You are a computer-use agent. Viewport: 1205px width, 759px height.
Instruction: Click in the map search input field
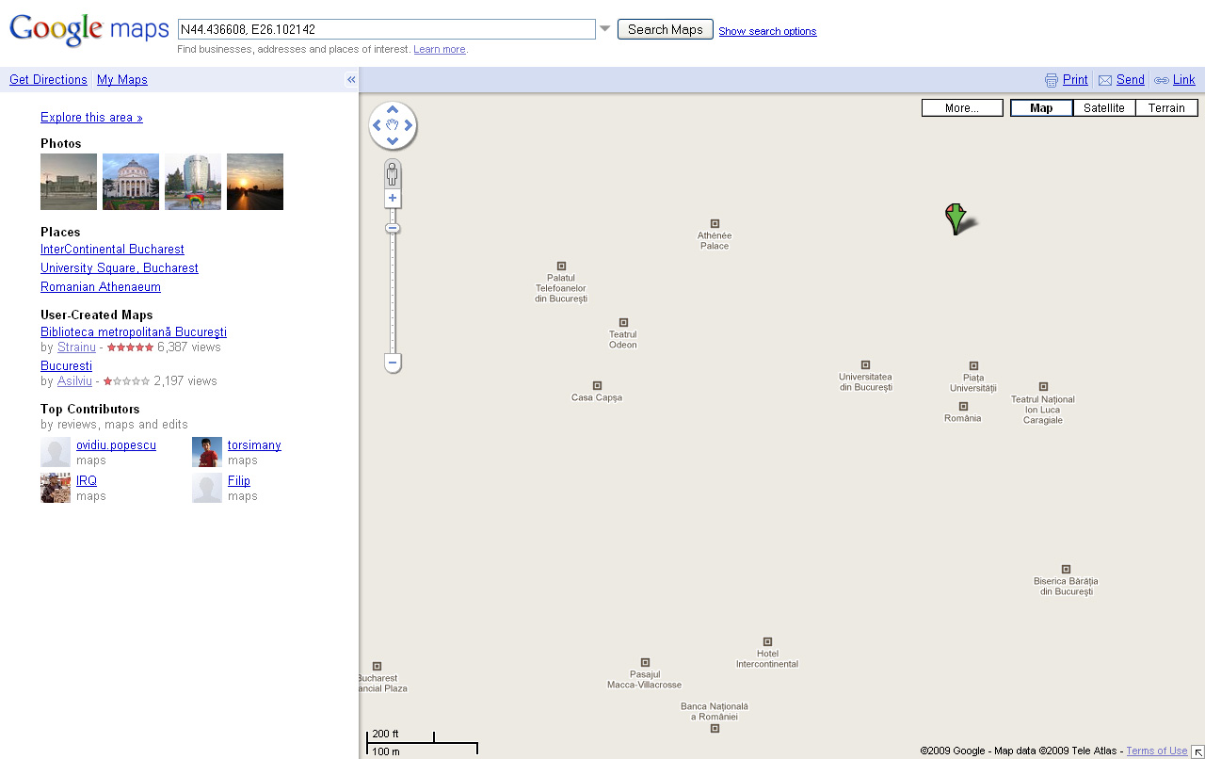pyautogui.click(x=386, y=29)
